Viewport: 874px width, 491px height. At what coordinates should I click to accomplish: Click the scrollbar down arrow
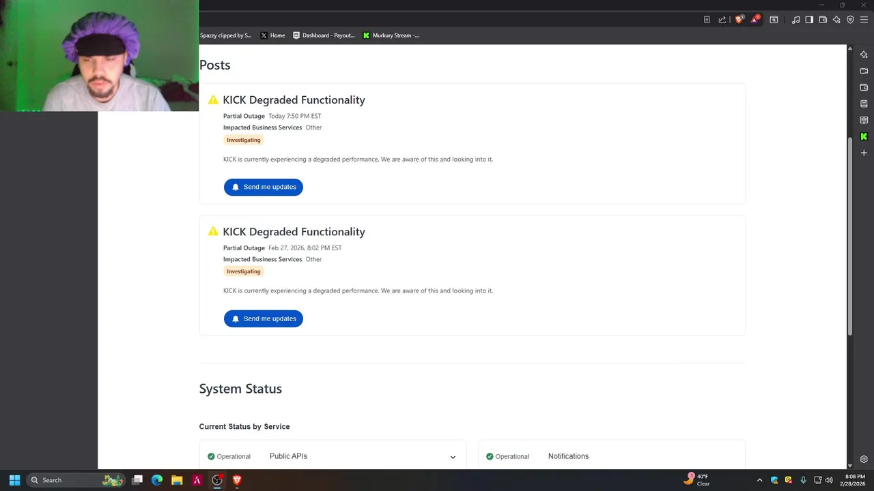tap(850, 465)
